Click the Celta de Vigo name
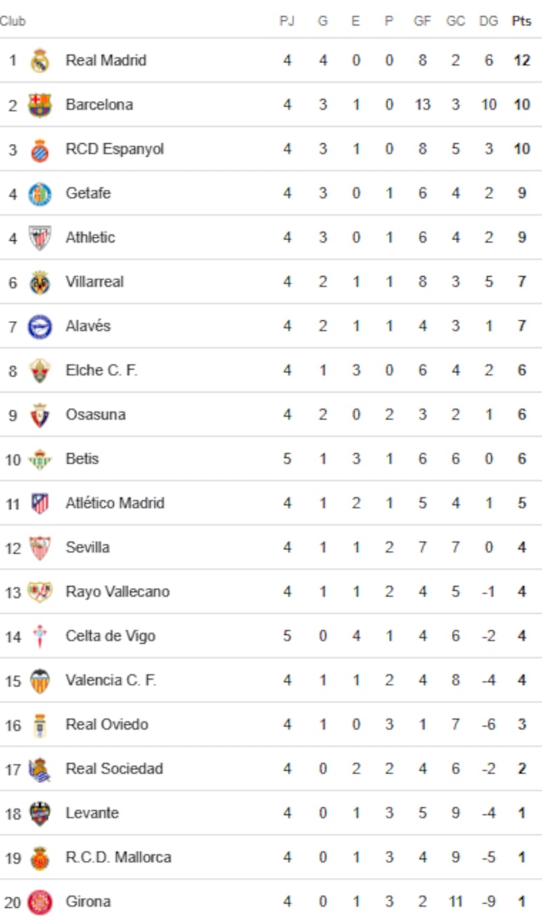 110,636
